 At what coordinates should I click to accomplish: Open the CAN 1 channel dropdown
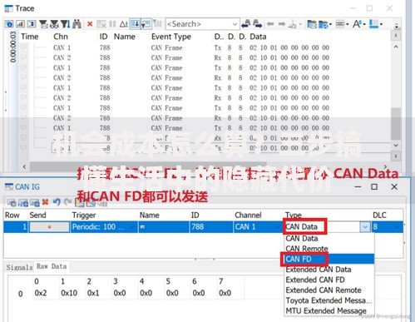click(277, 227)
